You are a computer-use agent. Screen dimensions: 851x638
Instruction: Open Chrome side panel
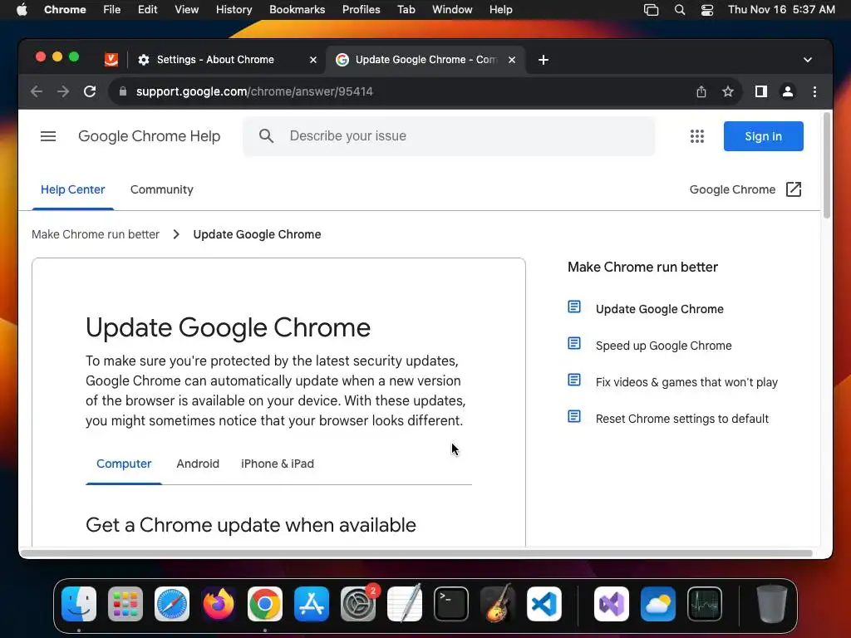click(761, 91)
